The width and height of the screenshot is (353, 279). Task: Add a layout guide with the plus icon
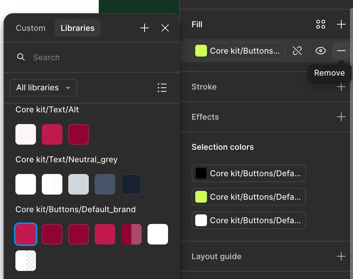(341, 257)
